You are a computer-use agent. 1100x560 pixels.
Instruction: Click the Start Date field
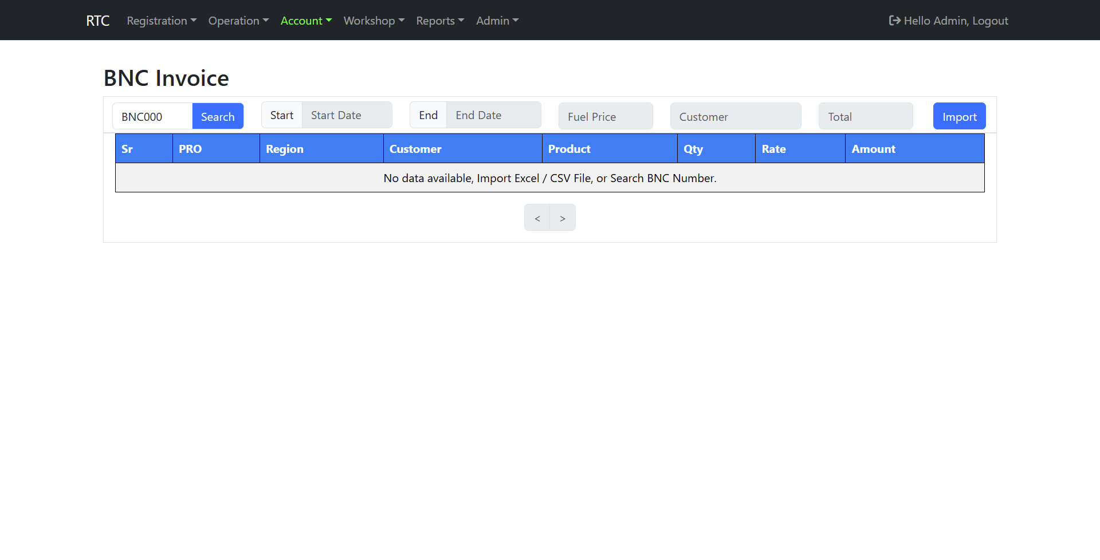[x=347, y=115]
